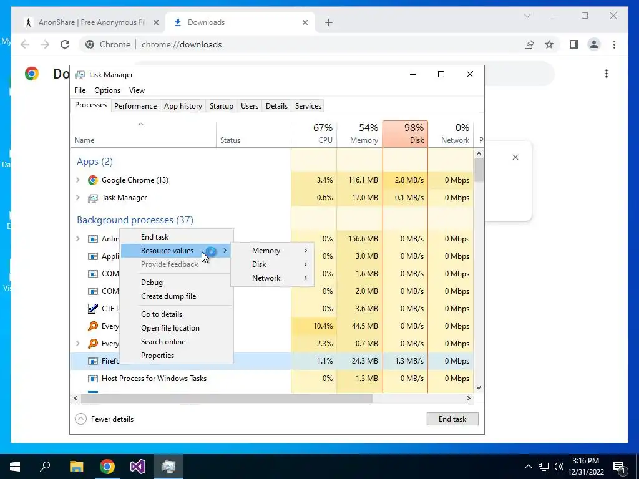Open File Explorer from taskbar
Screen dimensions: 639x479
click(76, 467)
